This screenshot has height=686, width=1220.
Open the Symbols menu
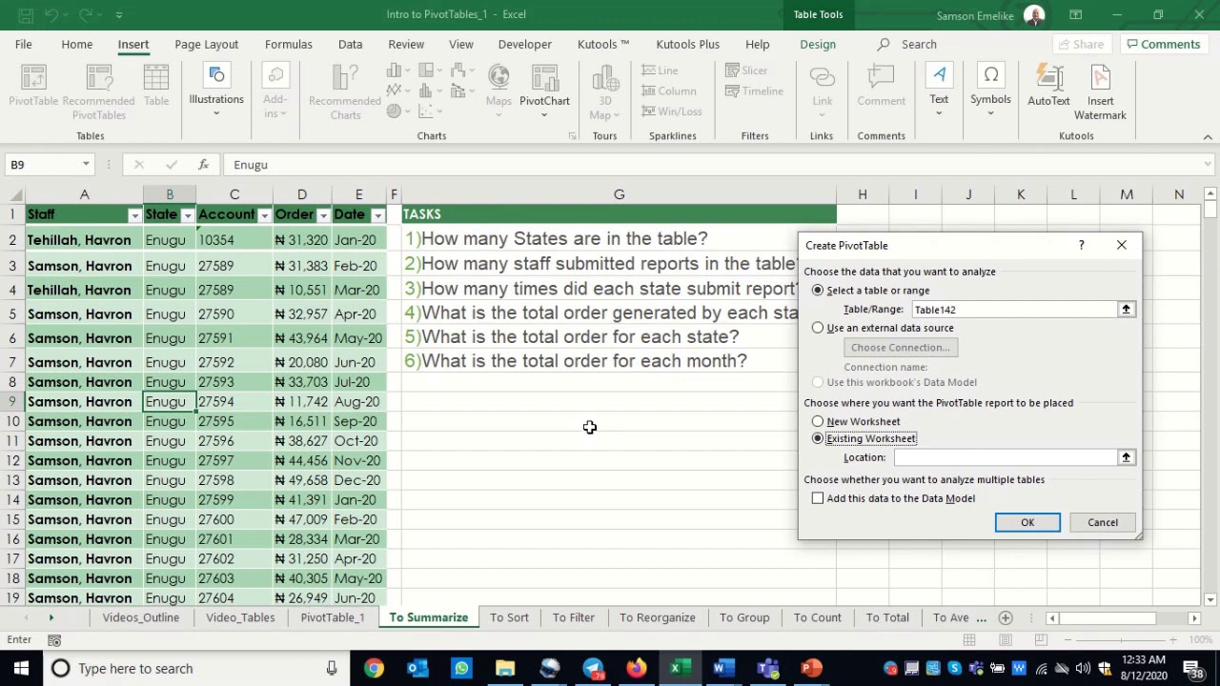tap(990, 91)
